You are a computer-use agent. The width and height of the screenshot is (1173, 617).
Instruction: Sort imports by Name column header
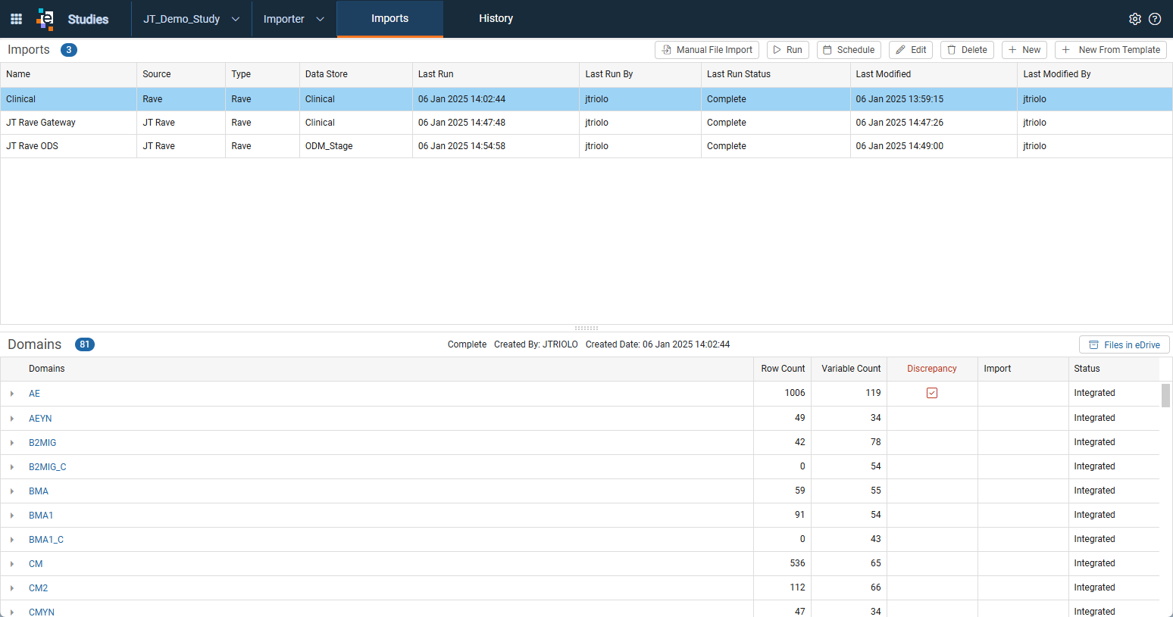[68, 74]
